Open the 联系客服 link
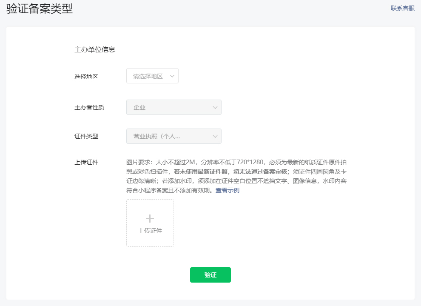Image resolution: width=421 pixels, height=306 pixels. point(402,8)
